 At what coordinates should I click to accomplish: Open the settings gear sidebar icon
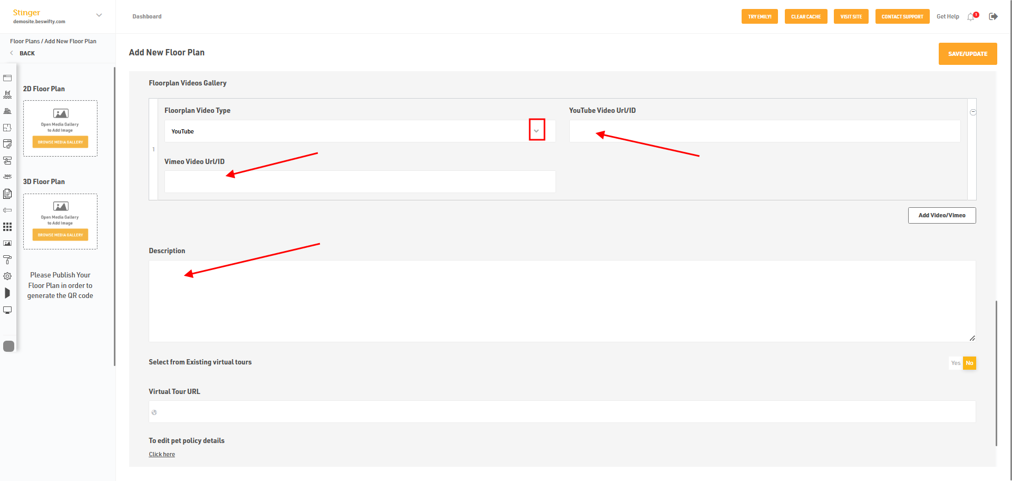pyautogui.click(x=7, y=276)
